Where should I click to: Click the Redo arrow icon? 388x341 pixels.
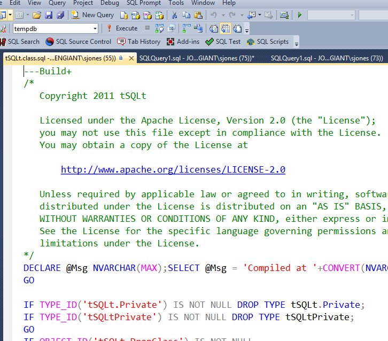coord(232,15)
